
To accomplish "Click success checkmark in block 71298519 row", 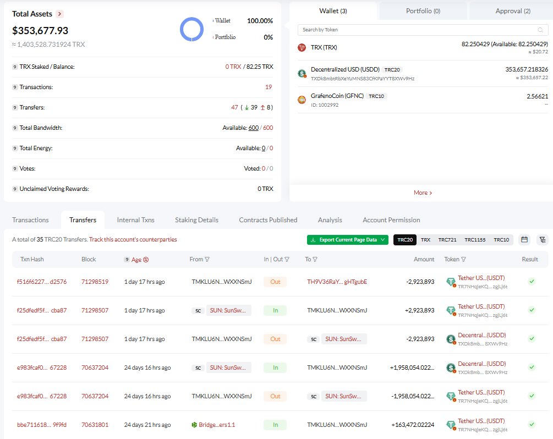I will point(532,281).
